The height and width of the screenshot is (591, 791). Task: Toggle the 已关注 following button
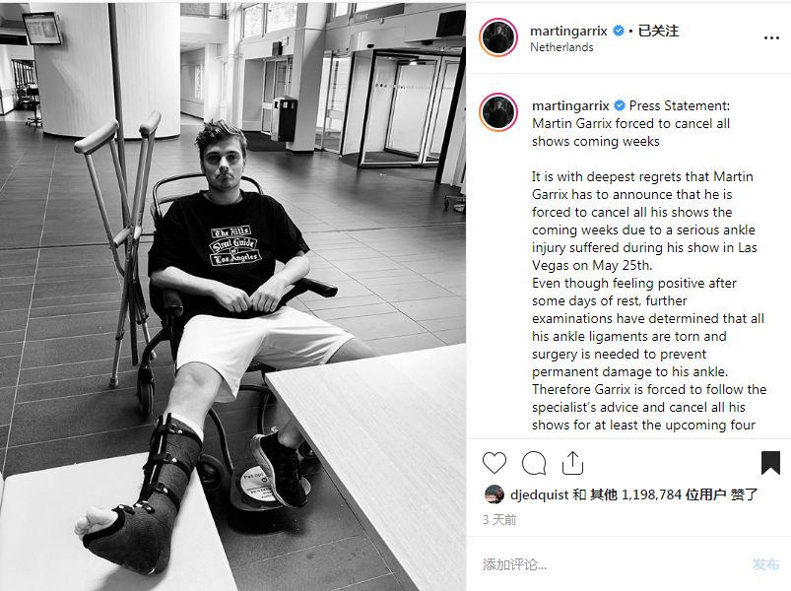pos(658,31)
